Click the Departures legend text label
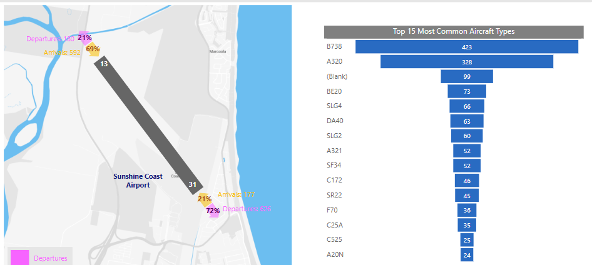The width and height of the screenshot is (592, 265). pyautogui.click(x=51, y=258)
